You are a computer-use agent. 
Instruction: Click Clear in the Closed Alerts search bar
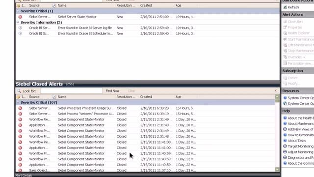pyautogui.click(x=131, y=91)
